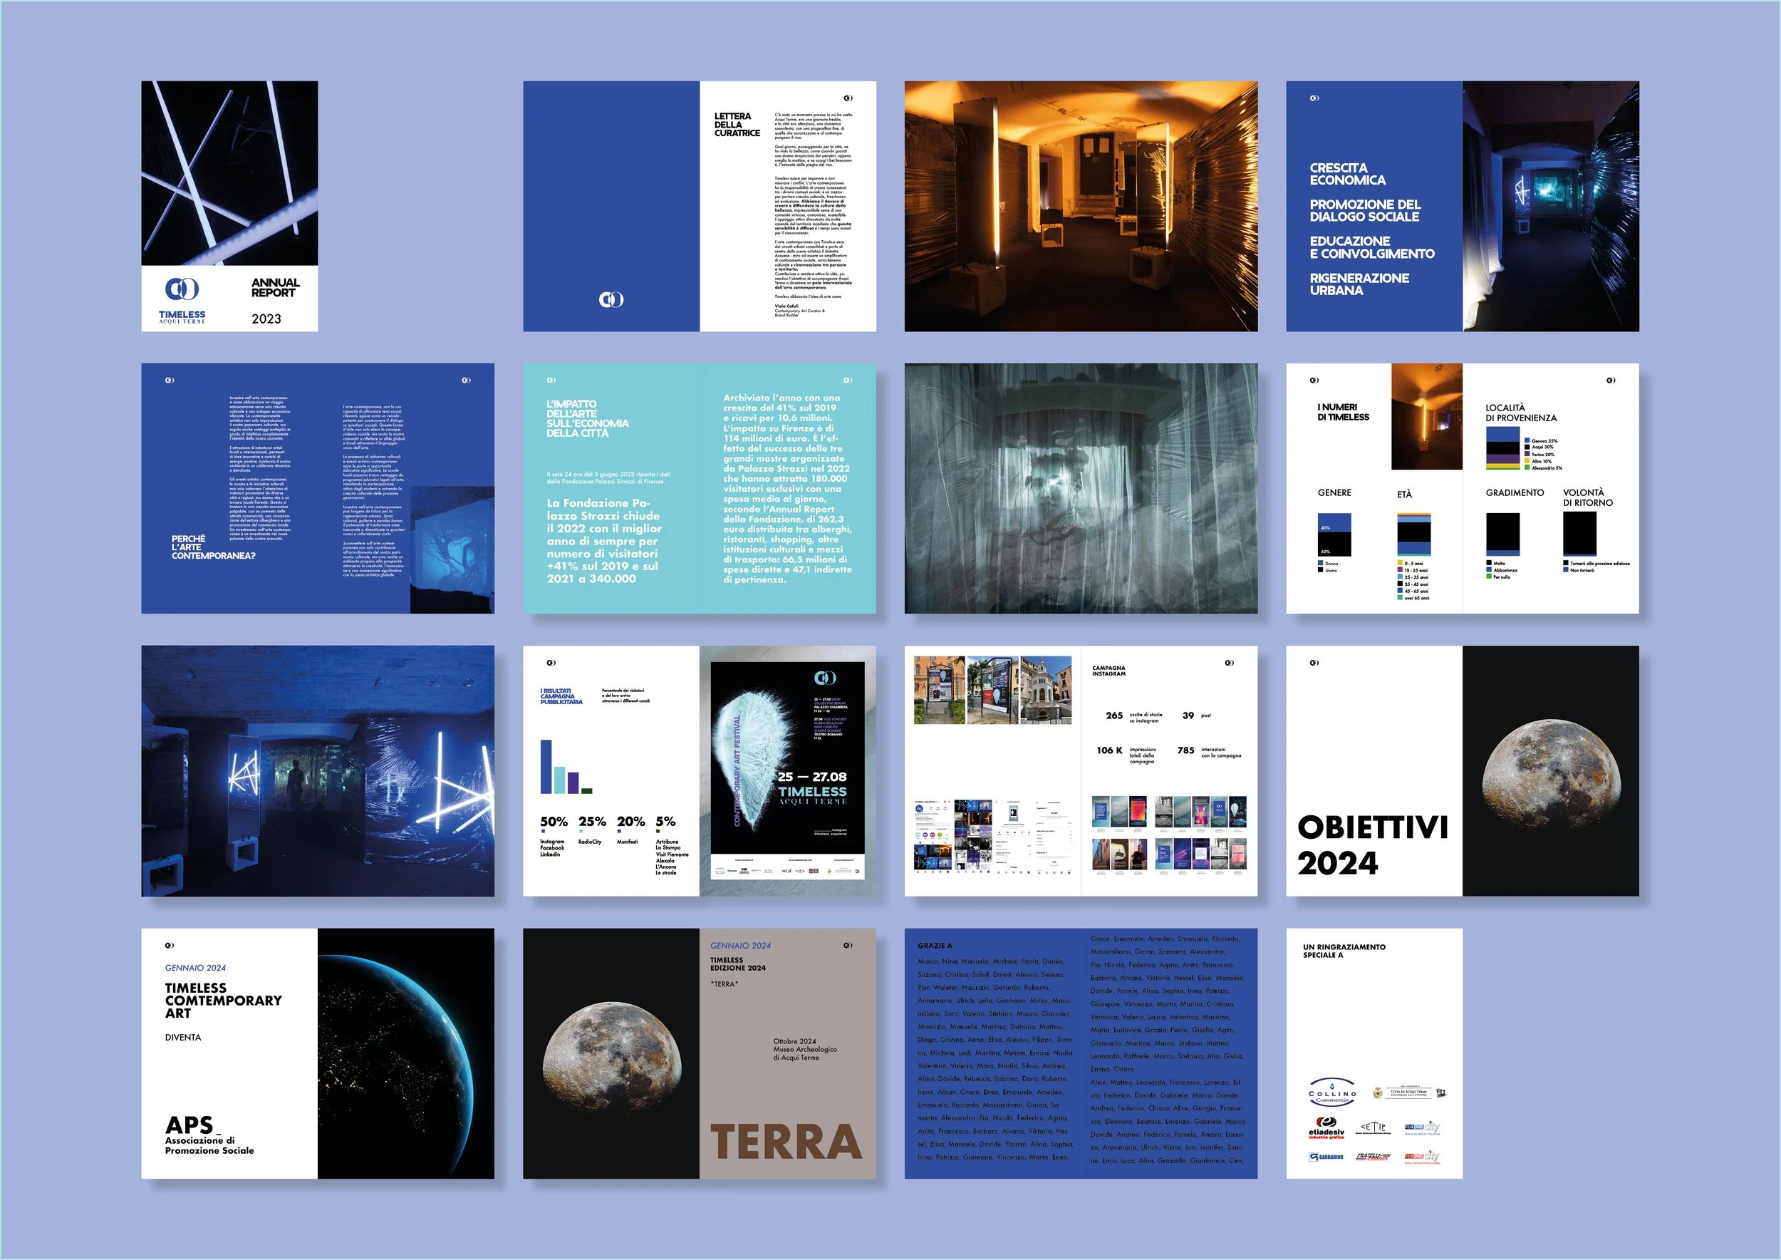1781x1260 pixels.
Task: Click the red Radio City logo
Action: 1421,1157
